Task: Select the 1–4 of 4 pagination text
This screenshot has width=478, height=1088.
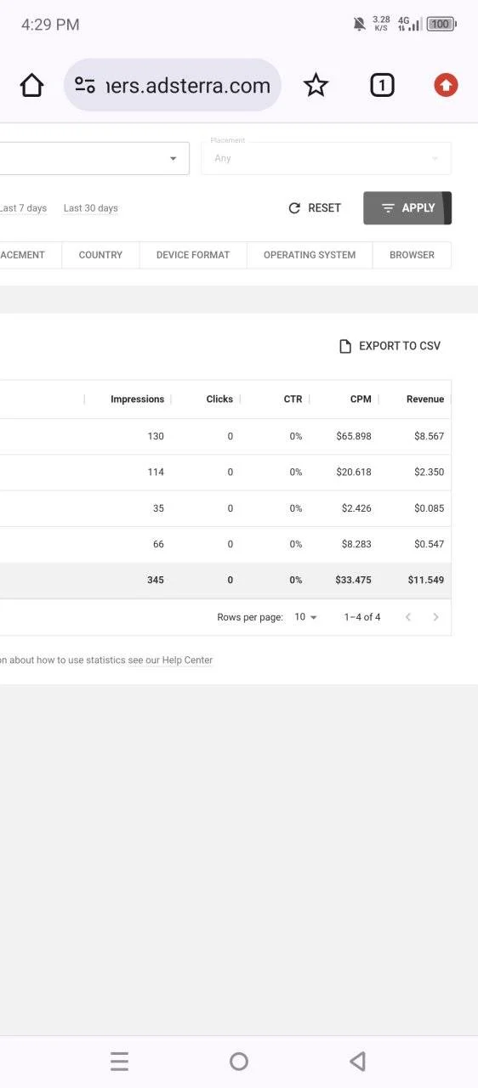Action: click(362, 617)
